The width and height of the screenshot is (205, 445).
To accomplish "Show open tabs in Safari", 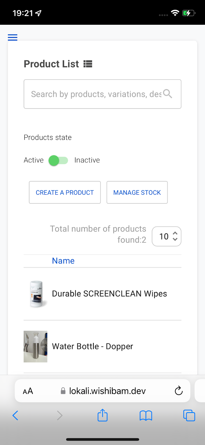I will (x=189, y=416).
